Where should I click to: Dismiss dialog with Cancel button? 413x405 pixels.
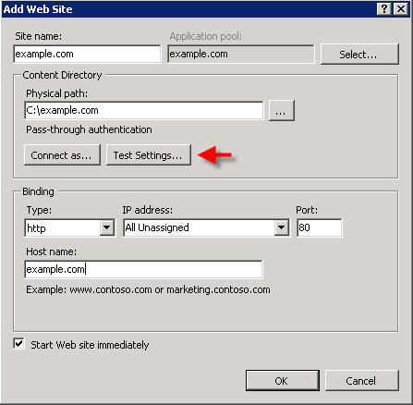362,381
